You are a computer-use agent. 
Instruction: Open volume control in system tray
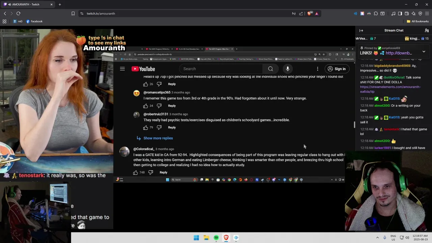tap(407, 238)
